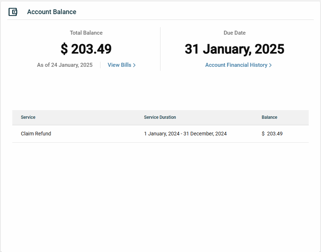Click the Total Balance label

[86, 33]
